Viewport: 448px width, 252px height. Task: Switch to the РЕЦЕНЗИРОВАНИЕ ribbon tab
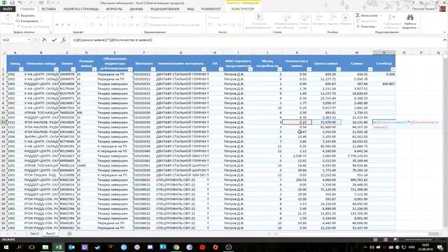[165, 9]
